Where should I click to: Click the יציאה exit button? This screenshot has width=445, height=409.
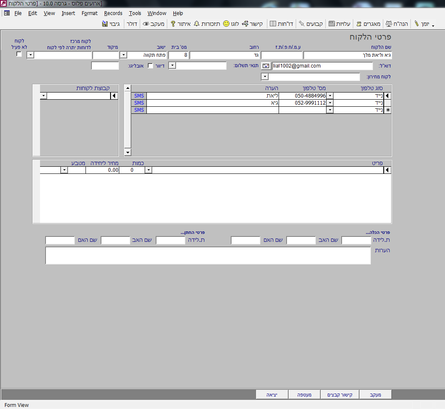point(272,394)
